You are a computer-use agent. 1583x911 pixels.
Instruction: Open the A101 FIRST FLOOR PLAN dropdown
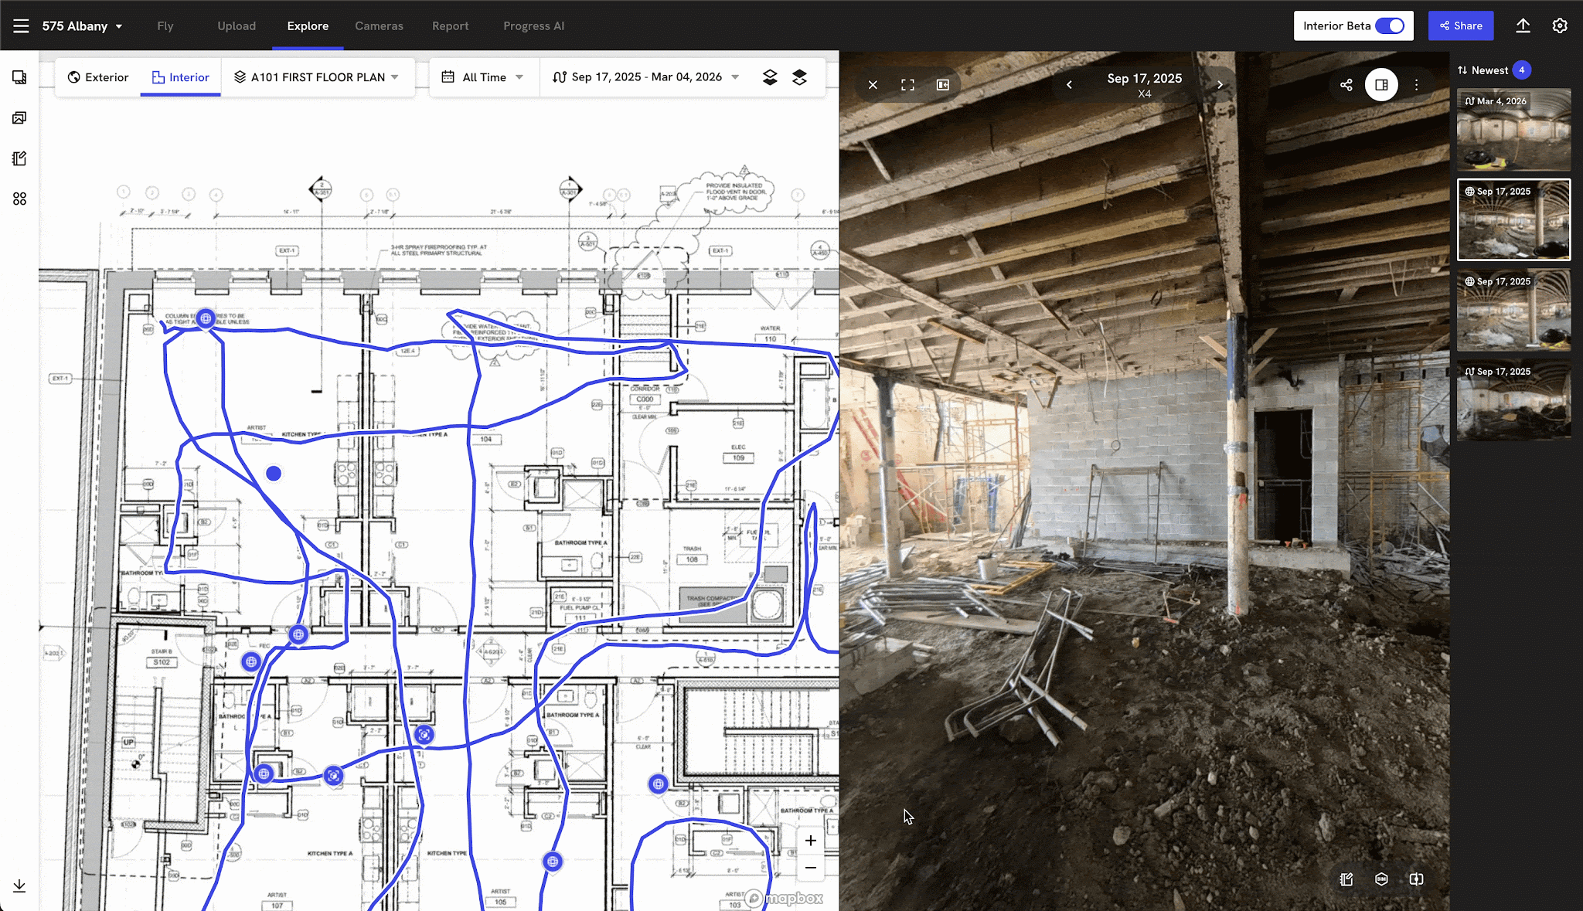tap(318, 76)
